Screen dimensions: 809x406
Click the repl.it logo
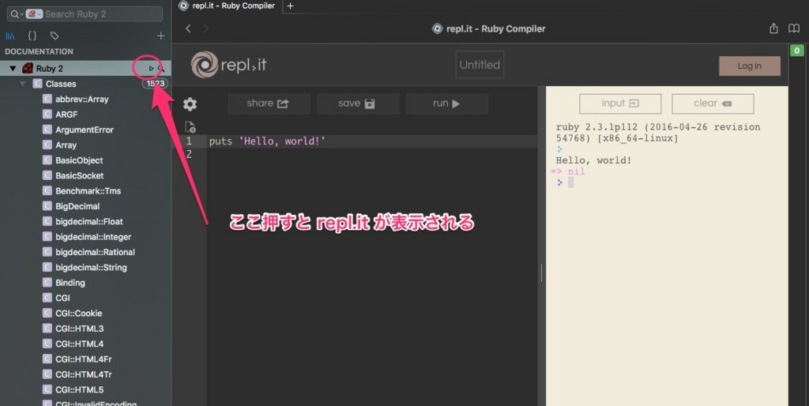tap(228, 65)
